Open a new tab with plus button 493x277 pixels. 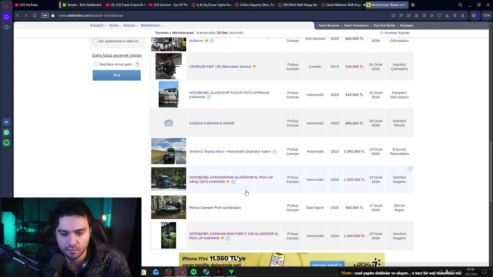point(413,5)
